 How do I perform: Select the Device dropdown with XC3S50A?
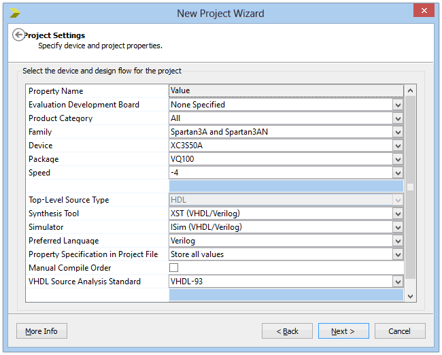point(398,146)
